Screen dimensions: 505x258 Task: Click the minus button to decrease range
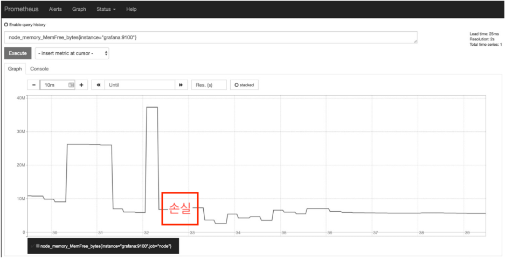[33, 85]
